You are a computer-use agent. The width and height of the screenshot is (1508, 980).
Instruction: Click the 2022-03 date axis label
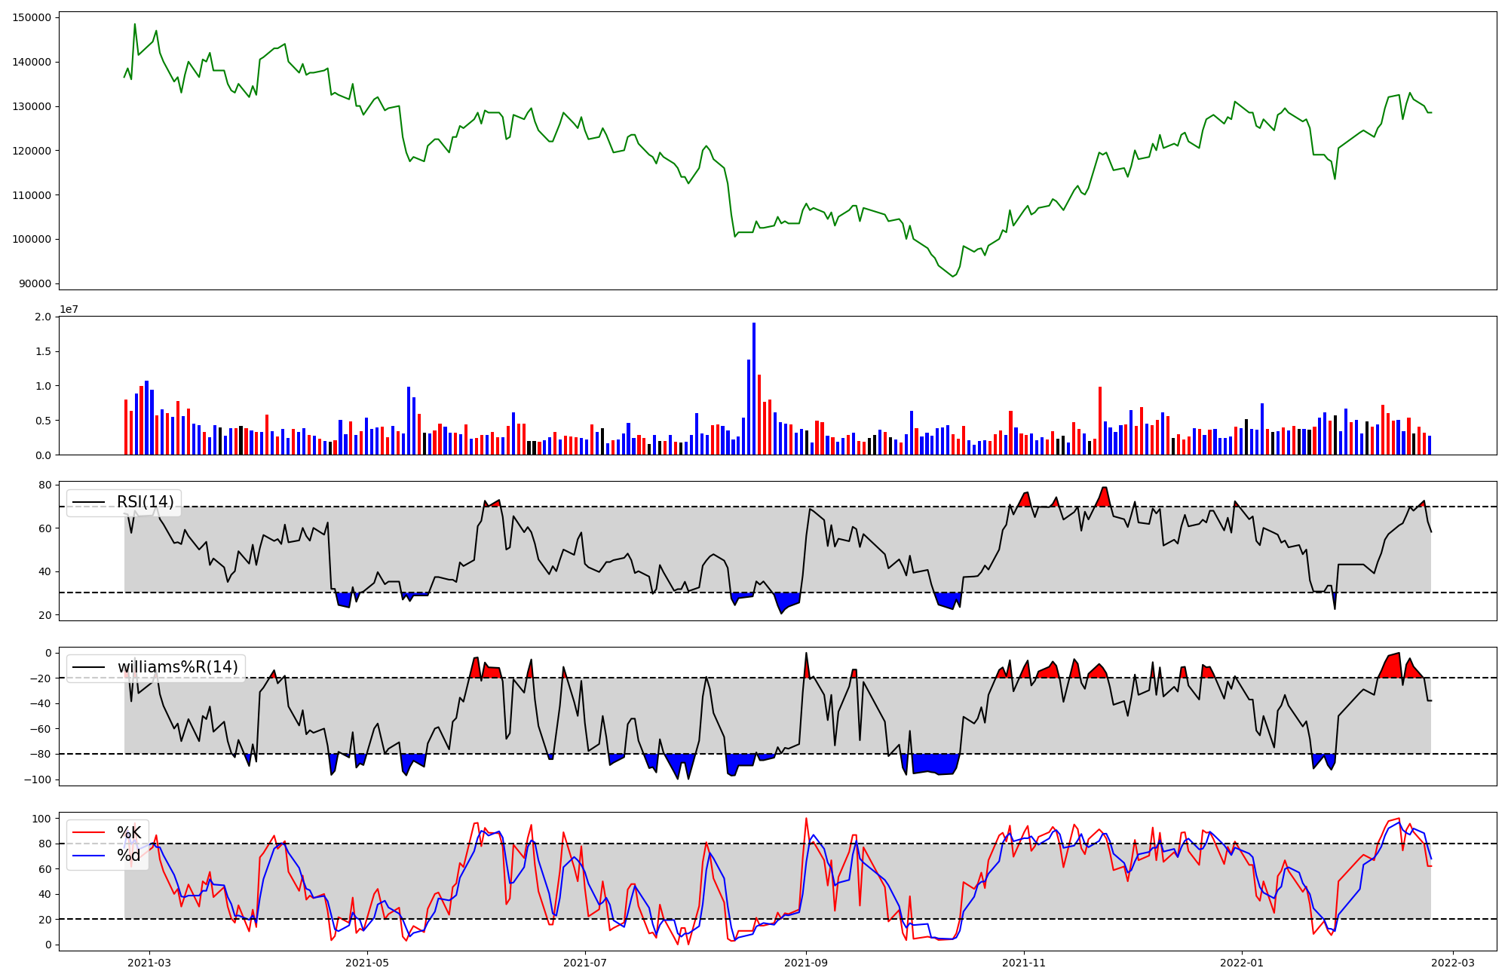(x=1452, y=963)
